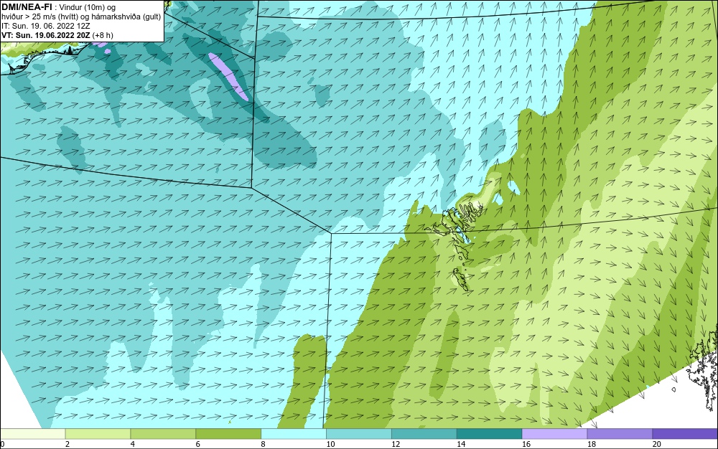
Task: Click the 'IT: Sun. 19. 06. 2022 12Z' line
Action: click(x=45, y=26)
